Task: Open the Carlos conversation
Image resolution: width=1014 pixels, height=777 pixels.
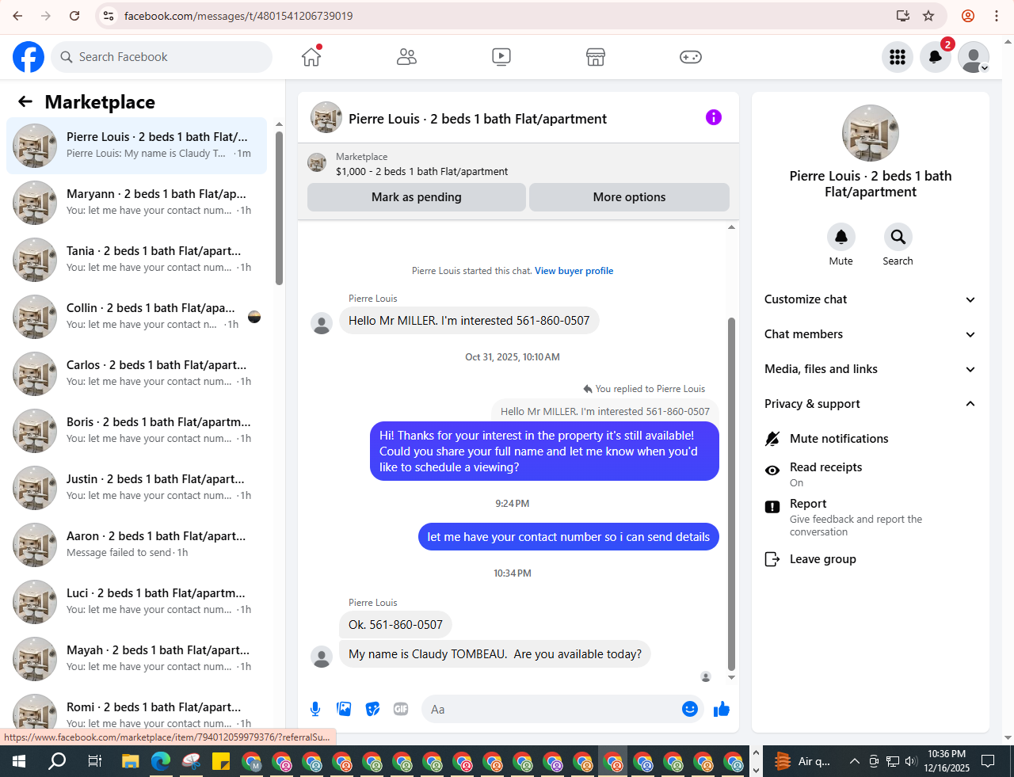Action: 136,374
